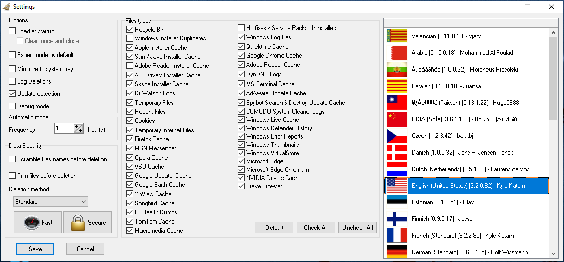The image size is (564, 262).
Task: Check Hotfixes / Service Packs Uninstallers
Action: [241, 27]
